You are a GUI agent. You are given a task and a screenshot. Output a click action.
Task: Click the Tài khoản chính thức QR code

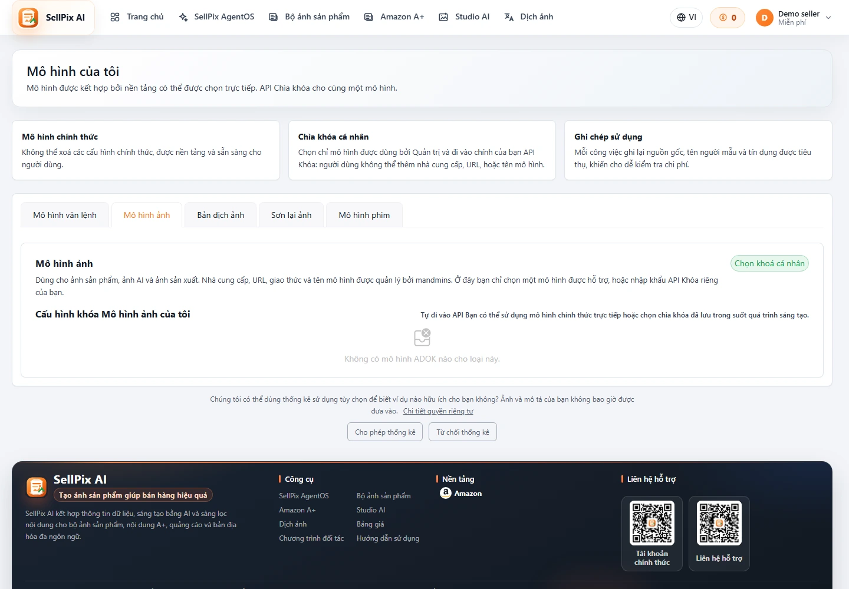click(x=652, y=523)
